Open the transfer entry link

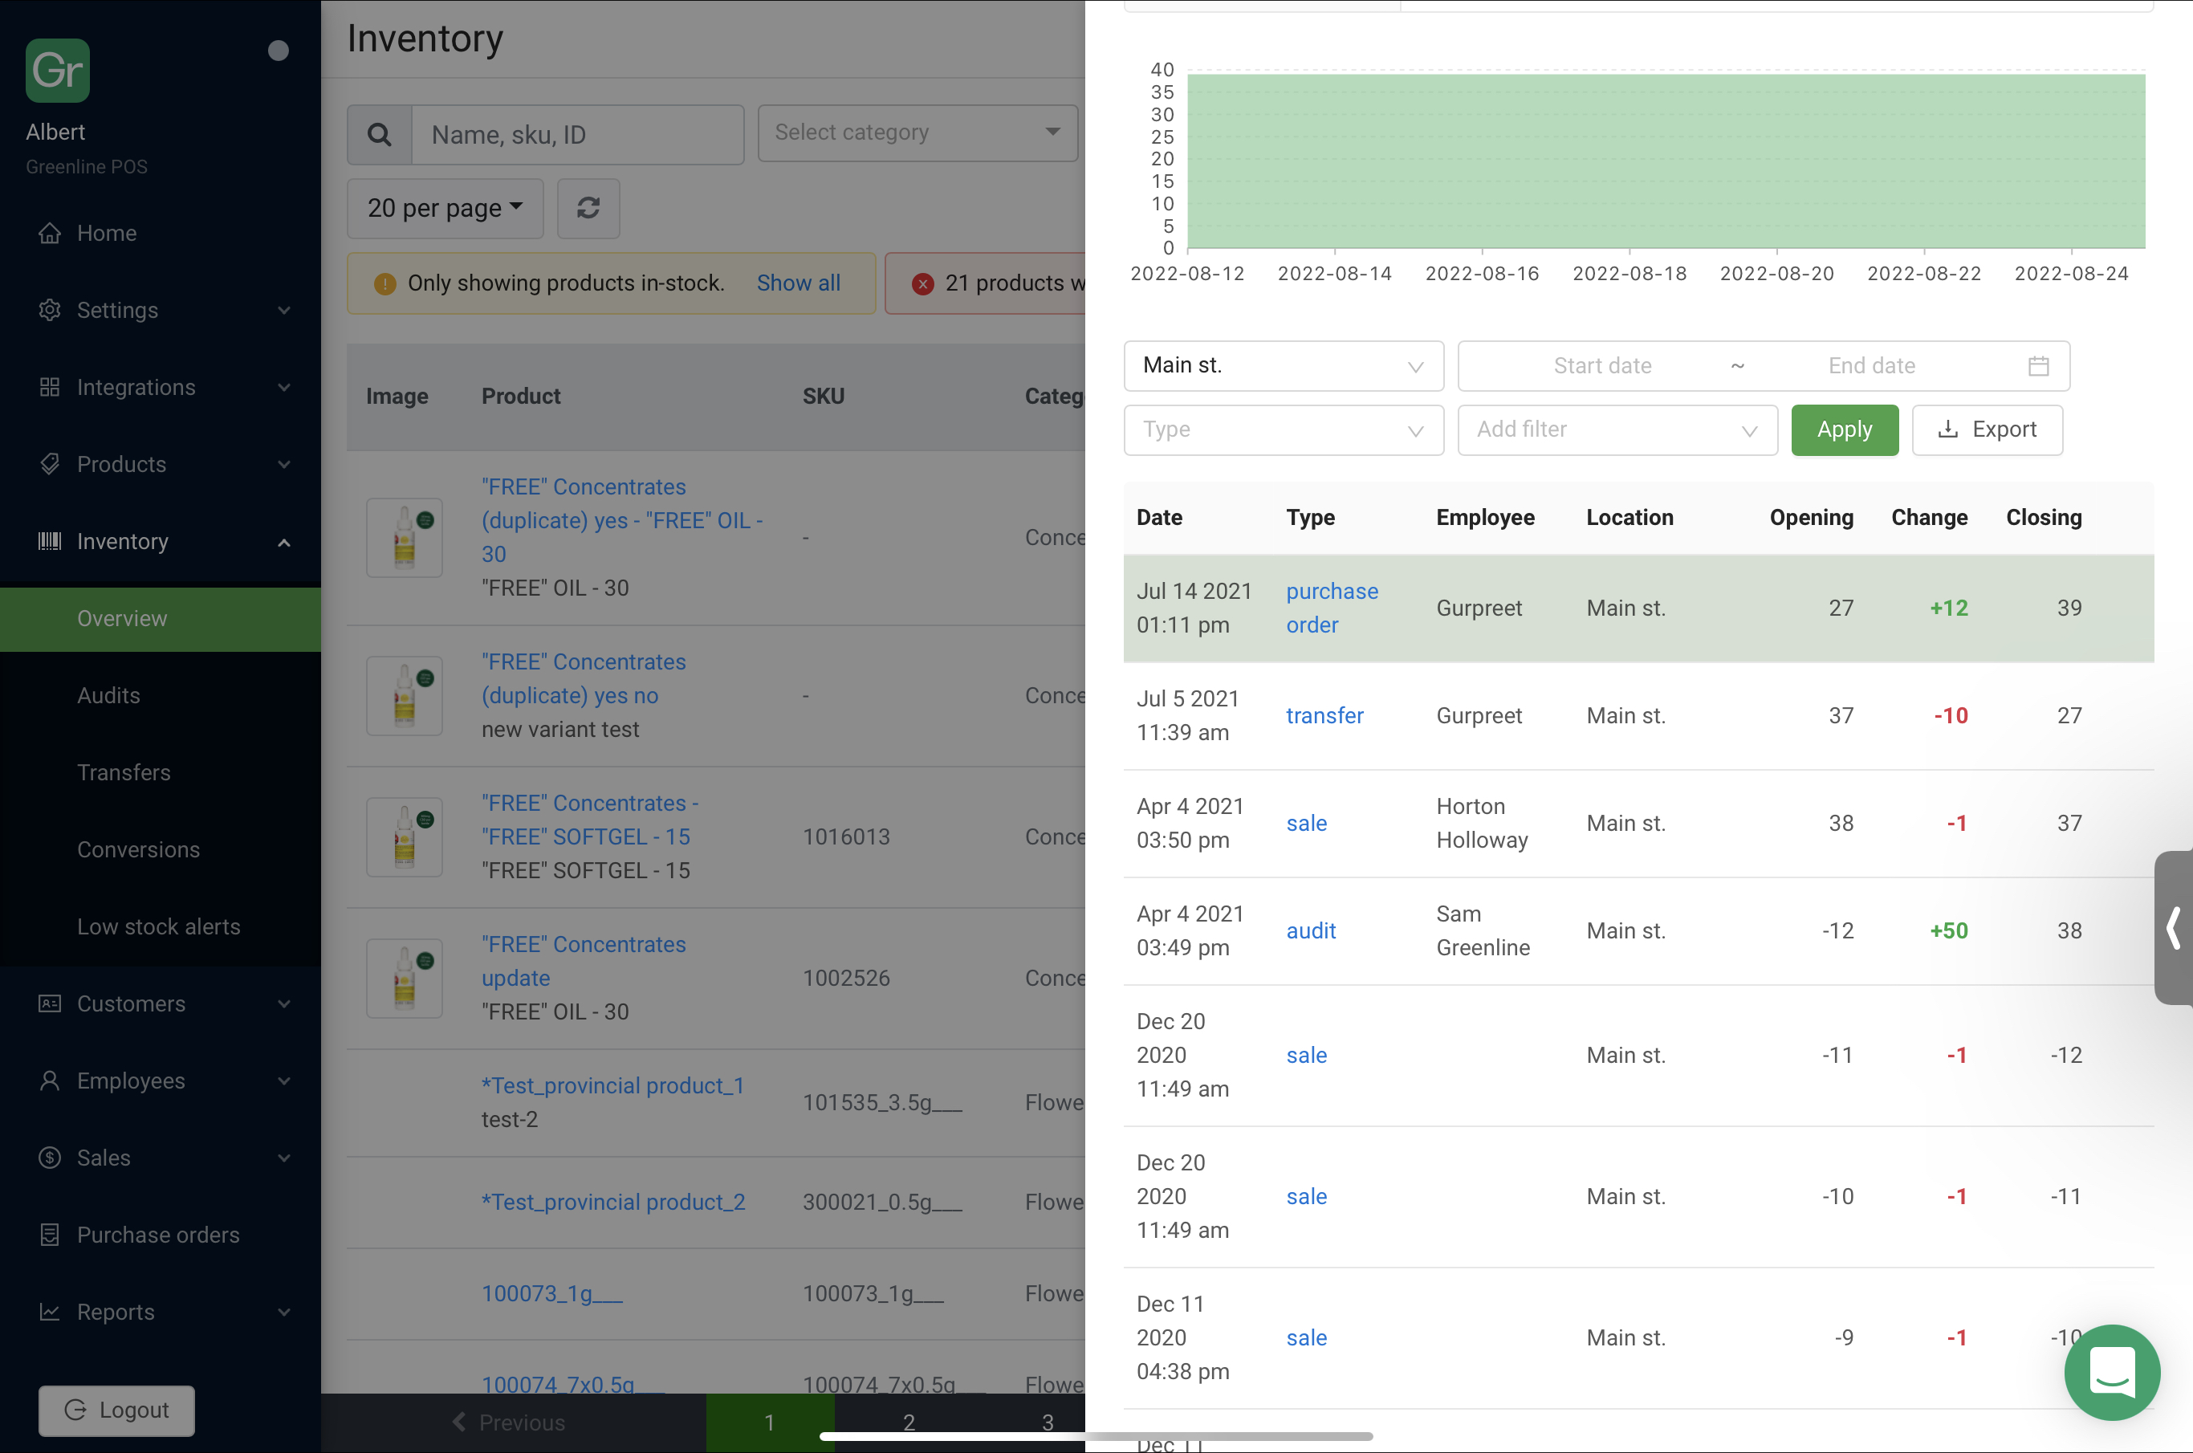[x=1324, y=714]
